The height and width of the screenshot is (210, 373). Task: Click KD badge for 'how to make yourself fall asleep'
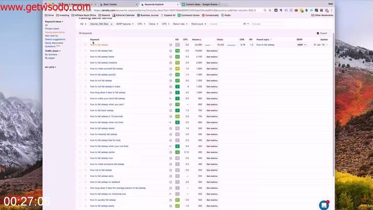(x=177, y=69)
